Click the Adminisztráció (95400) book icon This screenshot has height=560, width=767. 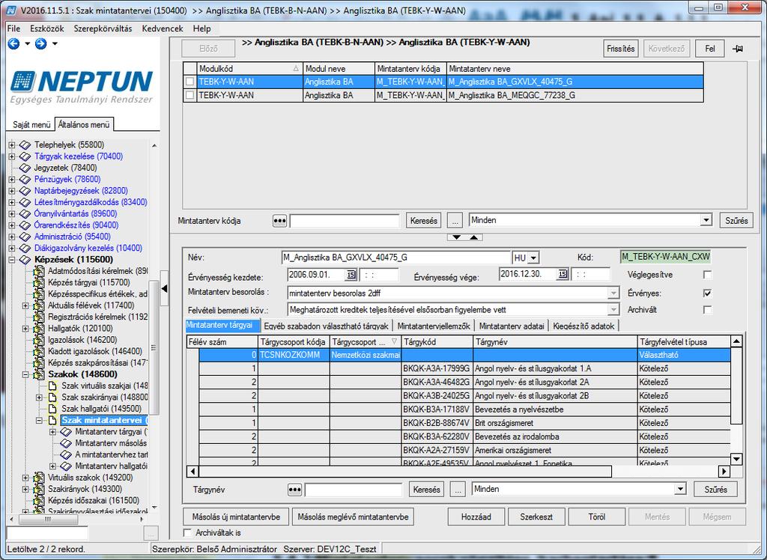pos(25,237)
